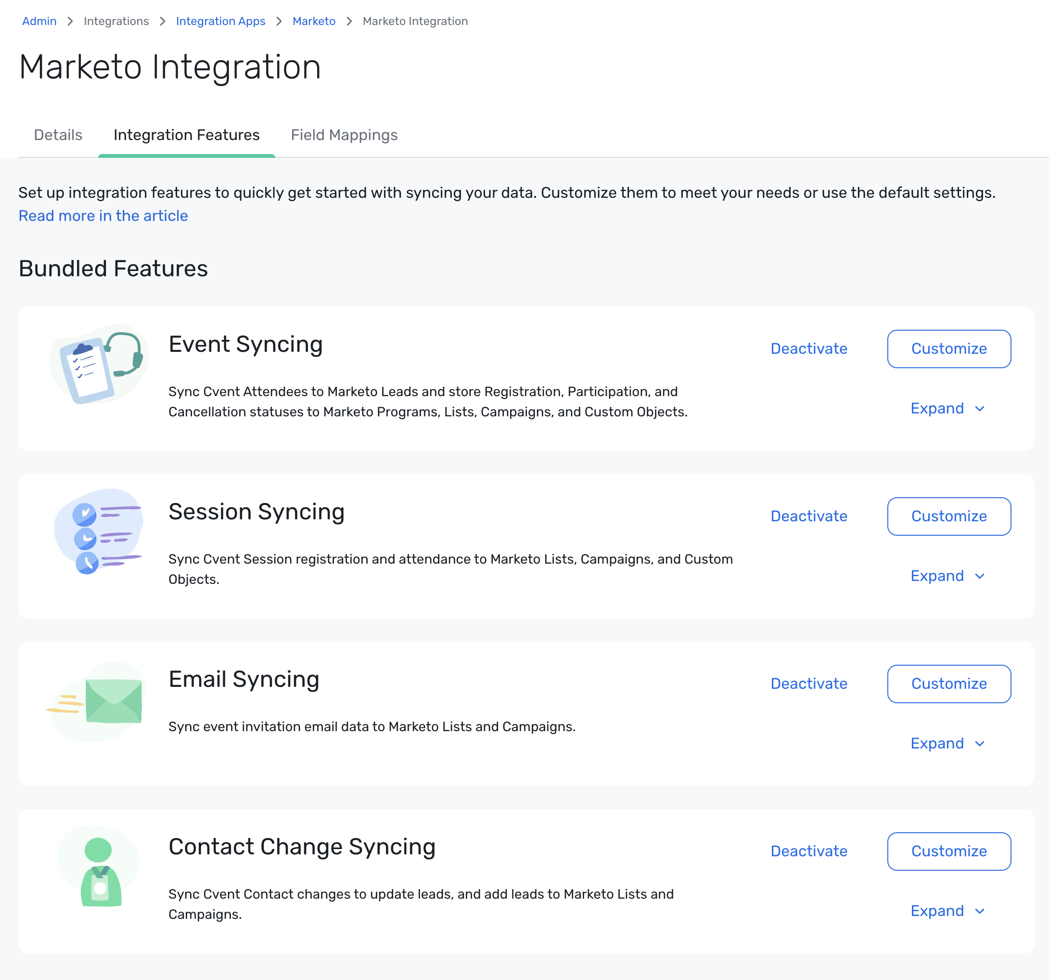Customize the Event Syncing feature
Image resolution: width=1049 pixels, height=980 pixels.
click(x=949, y=349)
